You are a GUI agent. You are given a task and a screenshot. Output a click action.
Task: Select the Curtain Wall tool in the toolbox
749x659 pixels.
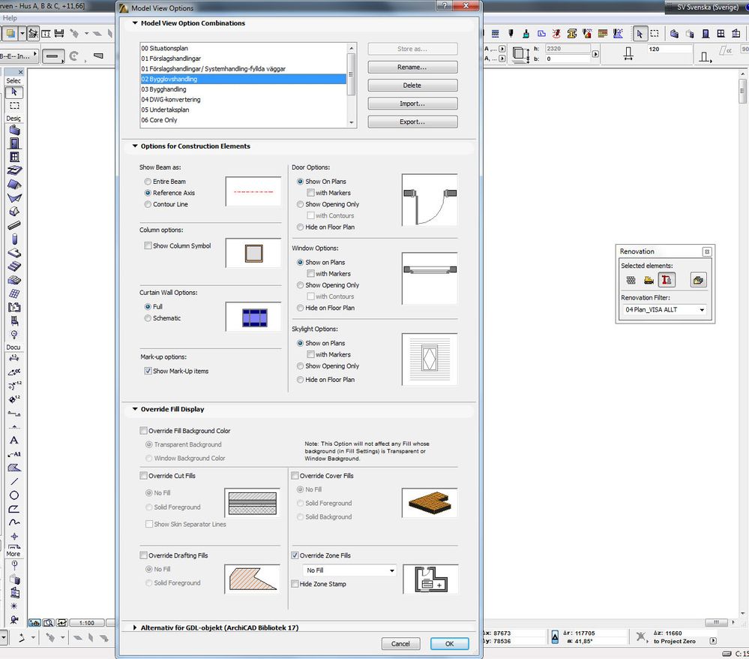[x=14, y=293]
